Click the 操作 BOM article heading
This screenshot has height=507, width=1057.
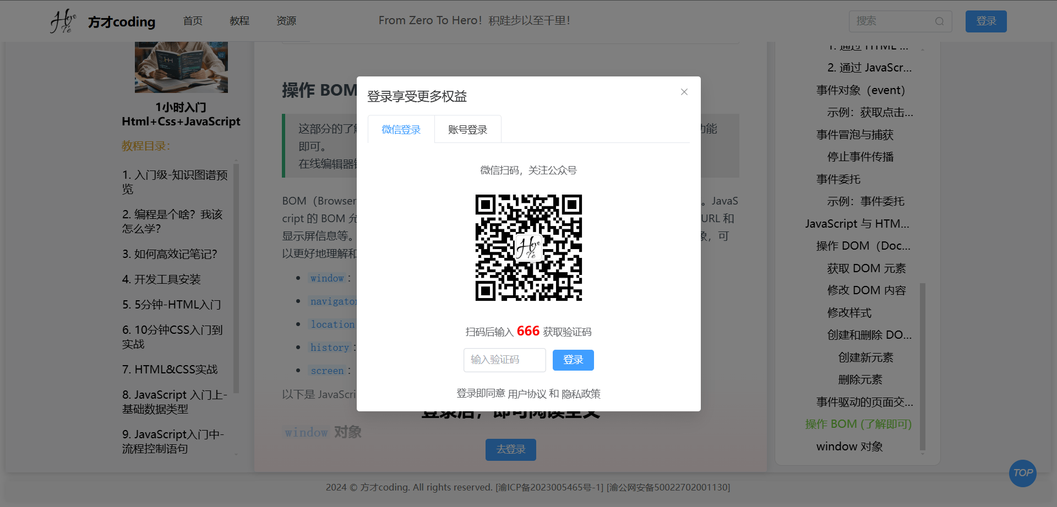tap(320, 90)
